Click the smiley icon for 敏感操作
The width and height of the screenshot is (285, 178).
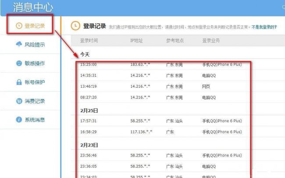[x=19, y=63]
